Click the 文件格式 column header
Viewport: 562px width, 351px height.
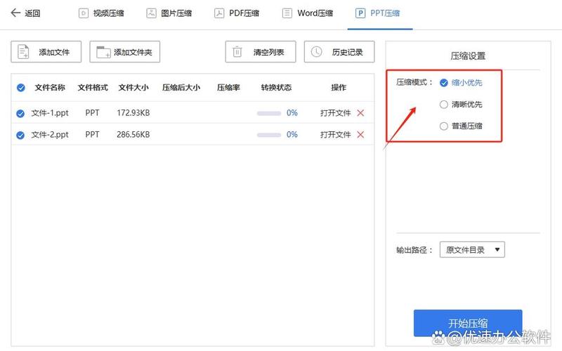pos(93,87)
